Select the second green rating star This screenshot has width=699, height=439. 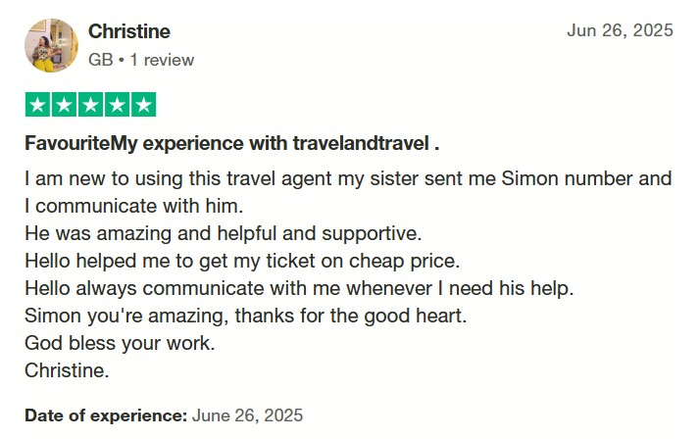coord(64,104)
